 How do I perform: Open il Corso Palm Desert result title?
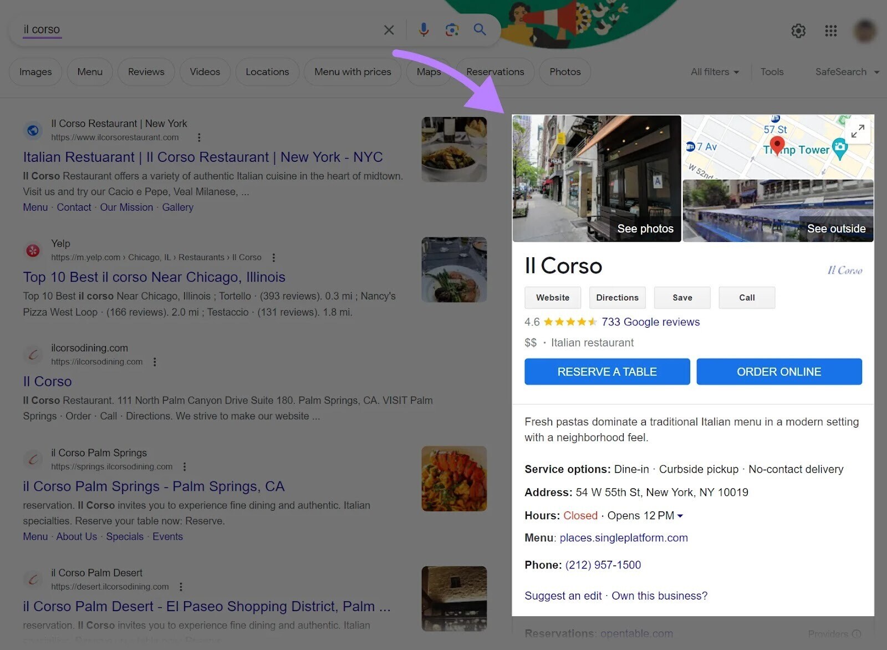(x=206, y=607)
